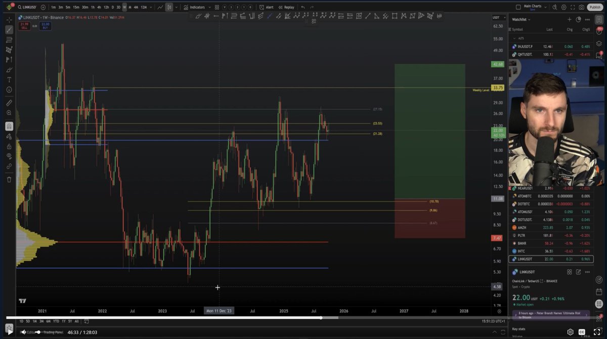The width and height of the screenshot is (607, 339).
Task: Add a symbol to the Watchlist
Action: coord(569,20)
